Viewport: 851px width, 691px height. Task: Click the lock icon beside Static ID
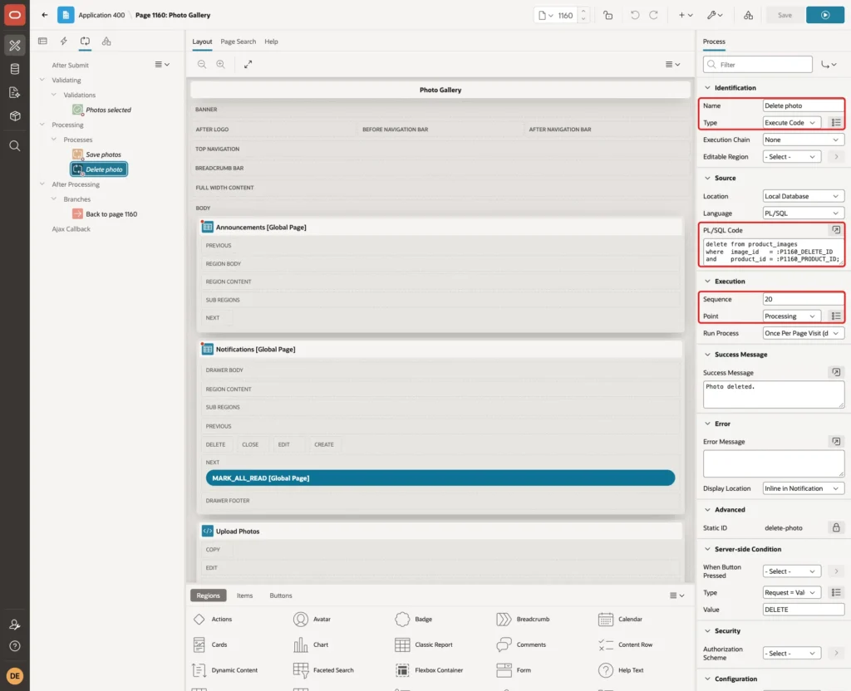coord(836,527)
